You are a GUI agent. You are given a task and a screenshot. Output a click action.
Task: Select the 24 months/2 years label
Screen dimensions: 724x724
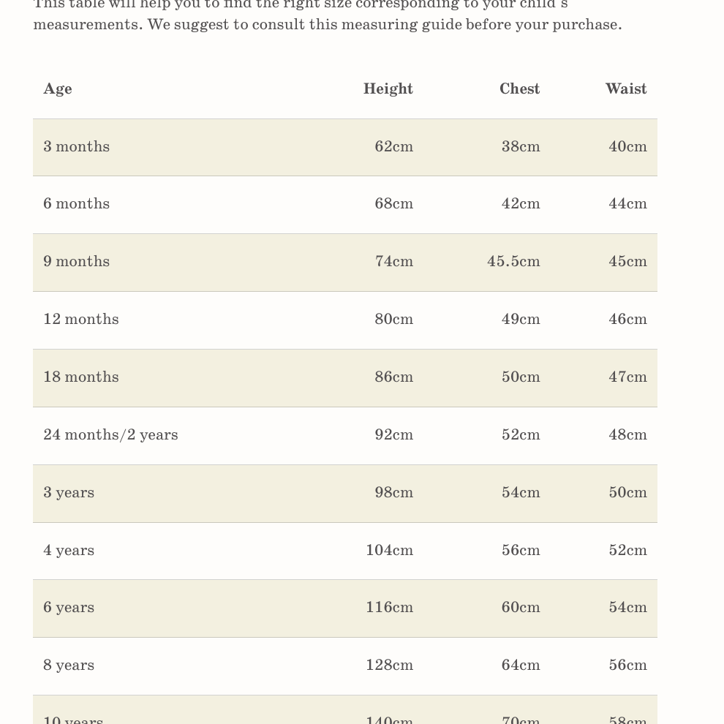(x=110, y=434)
